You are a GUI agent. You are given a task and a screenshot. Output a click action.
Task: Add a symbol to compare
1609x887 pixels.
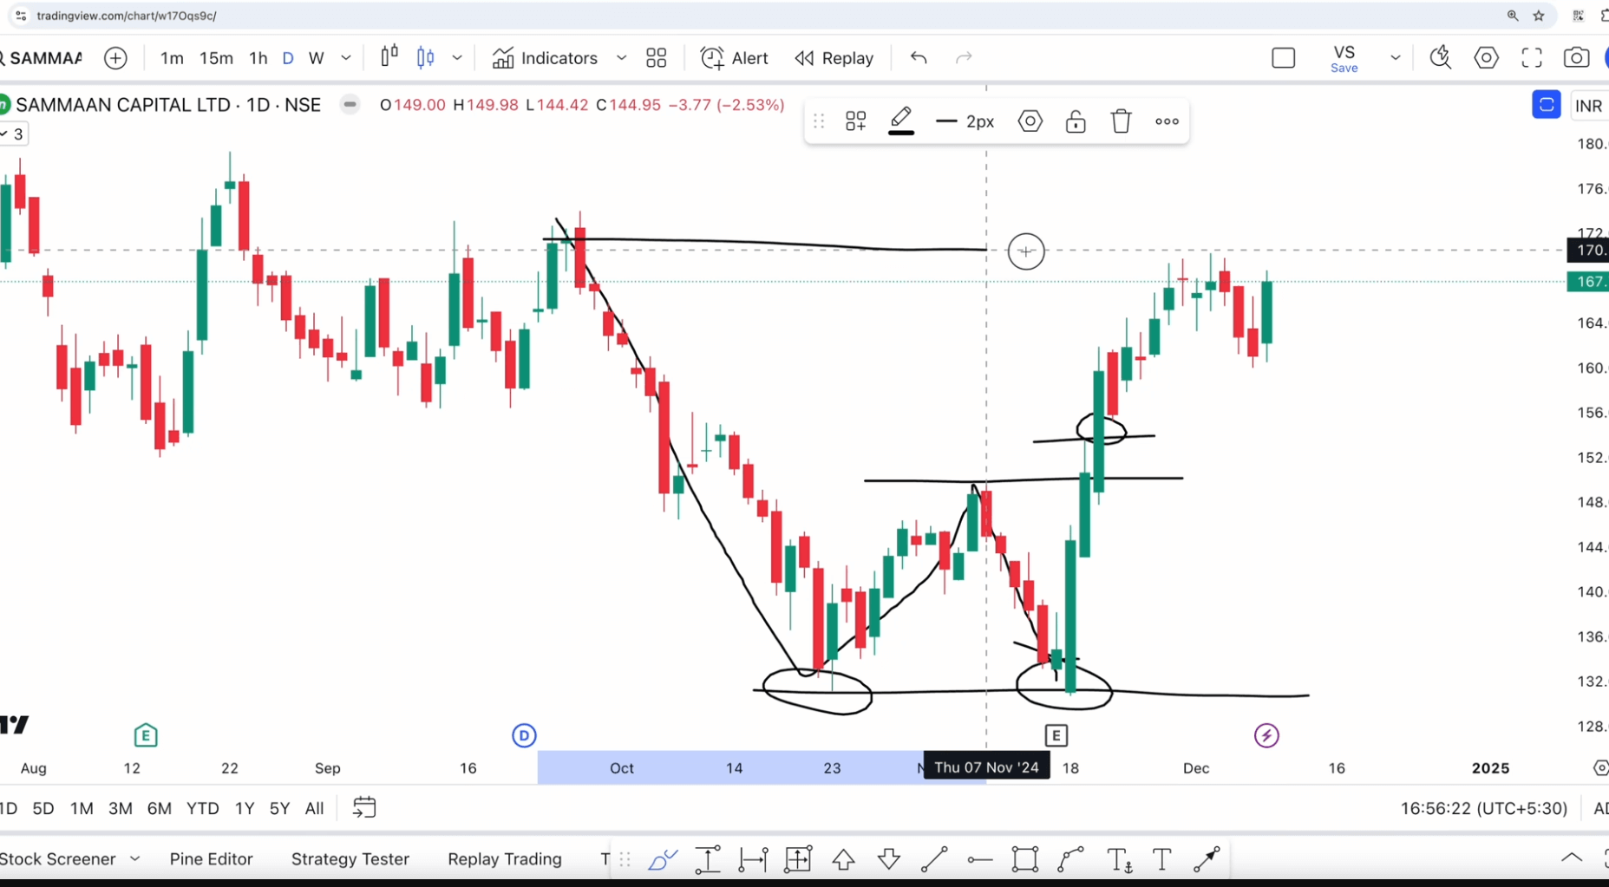[x=115, y=58]
